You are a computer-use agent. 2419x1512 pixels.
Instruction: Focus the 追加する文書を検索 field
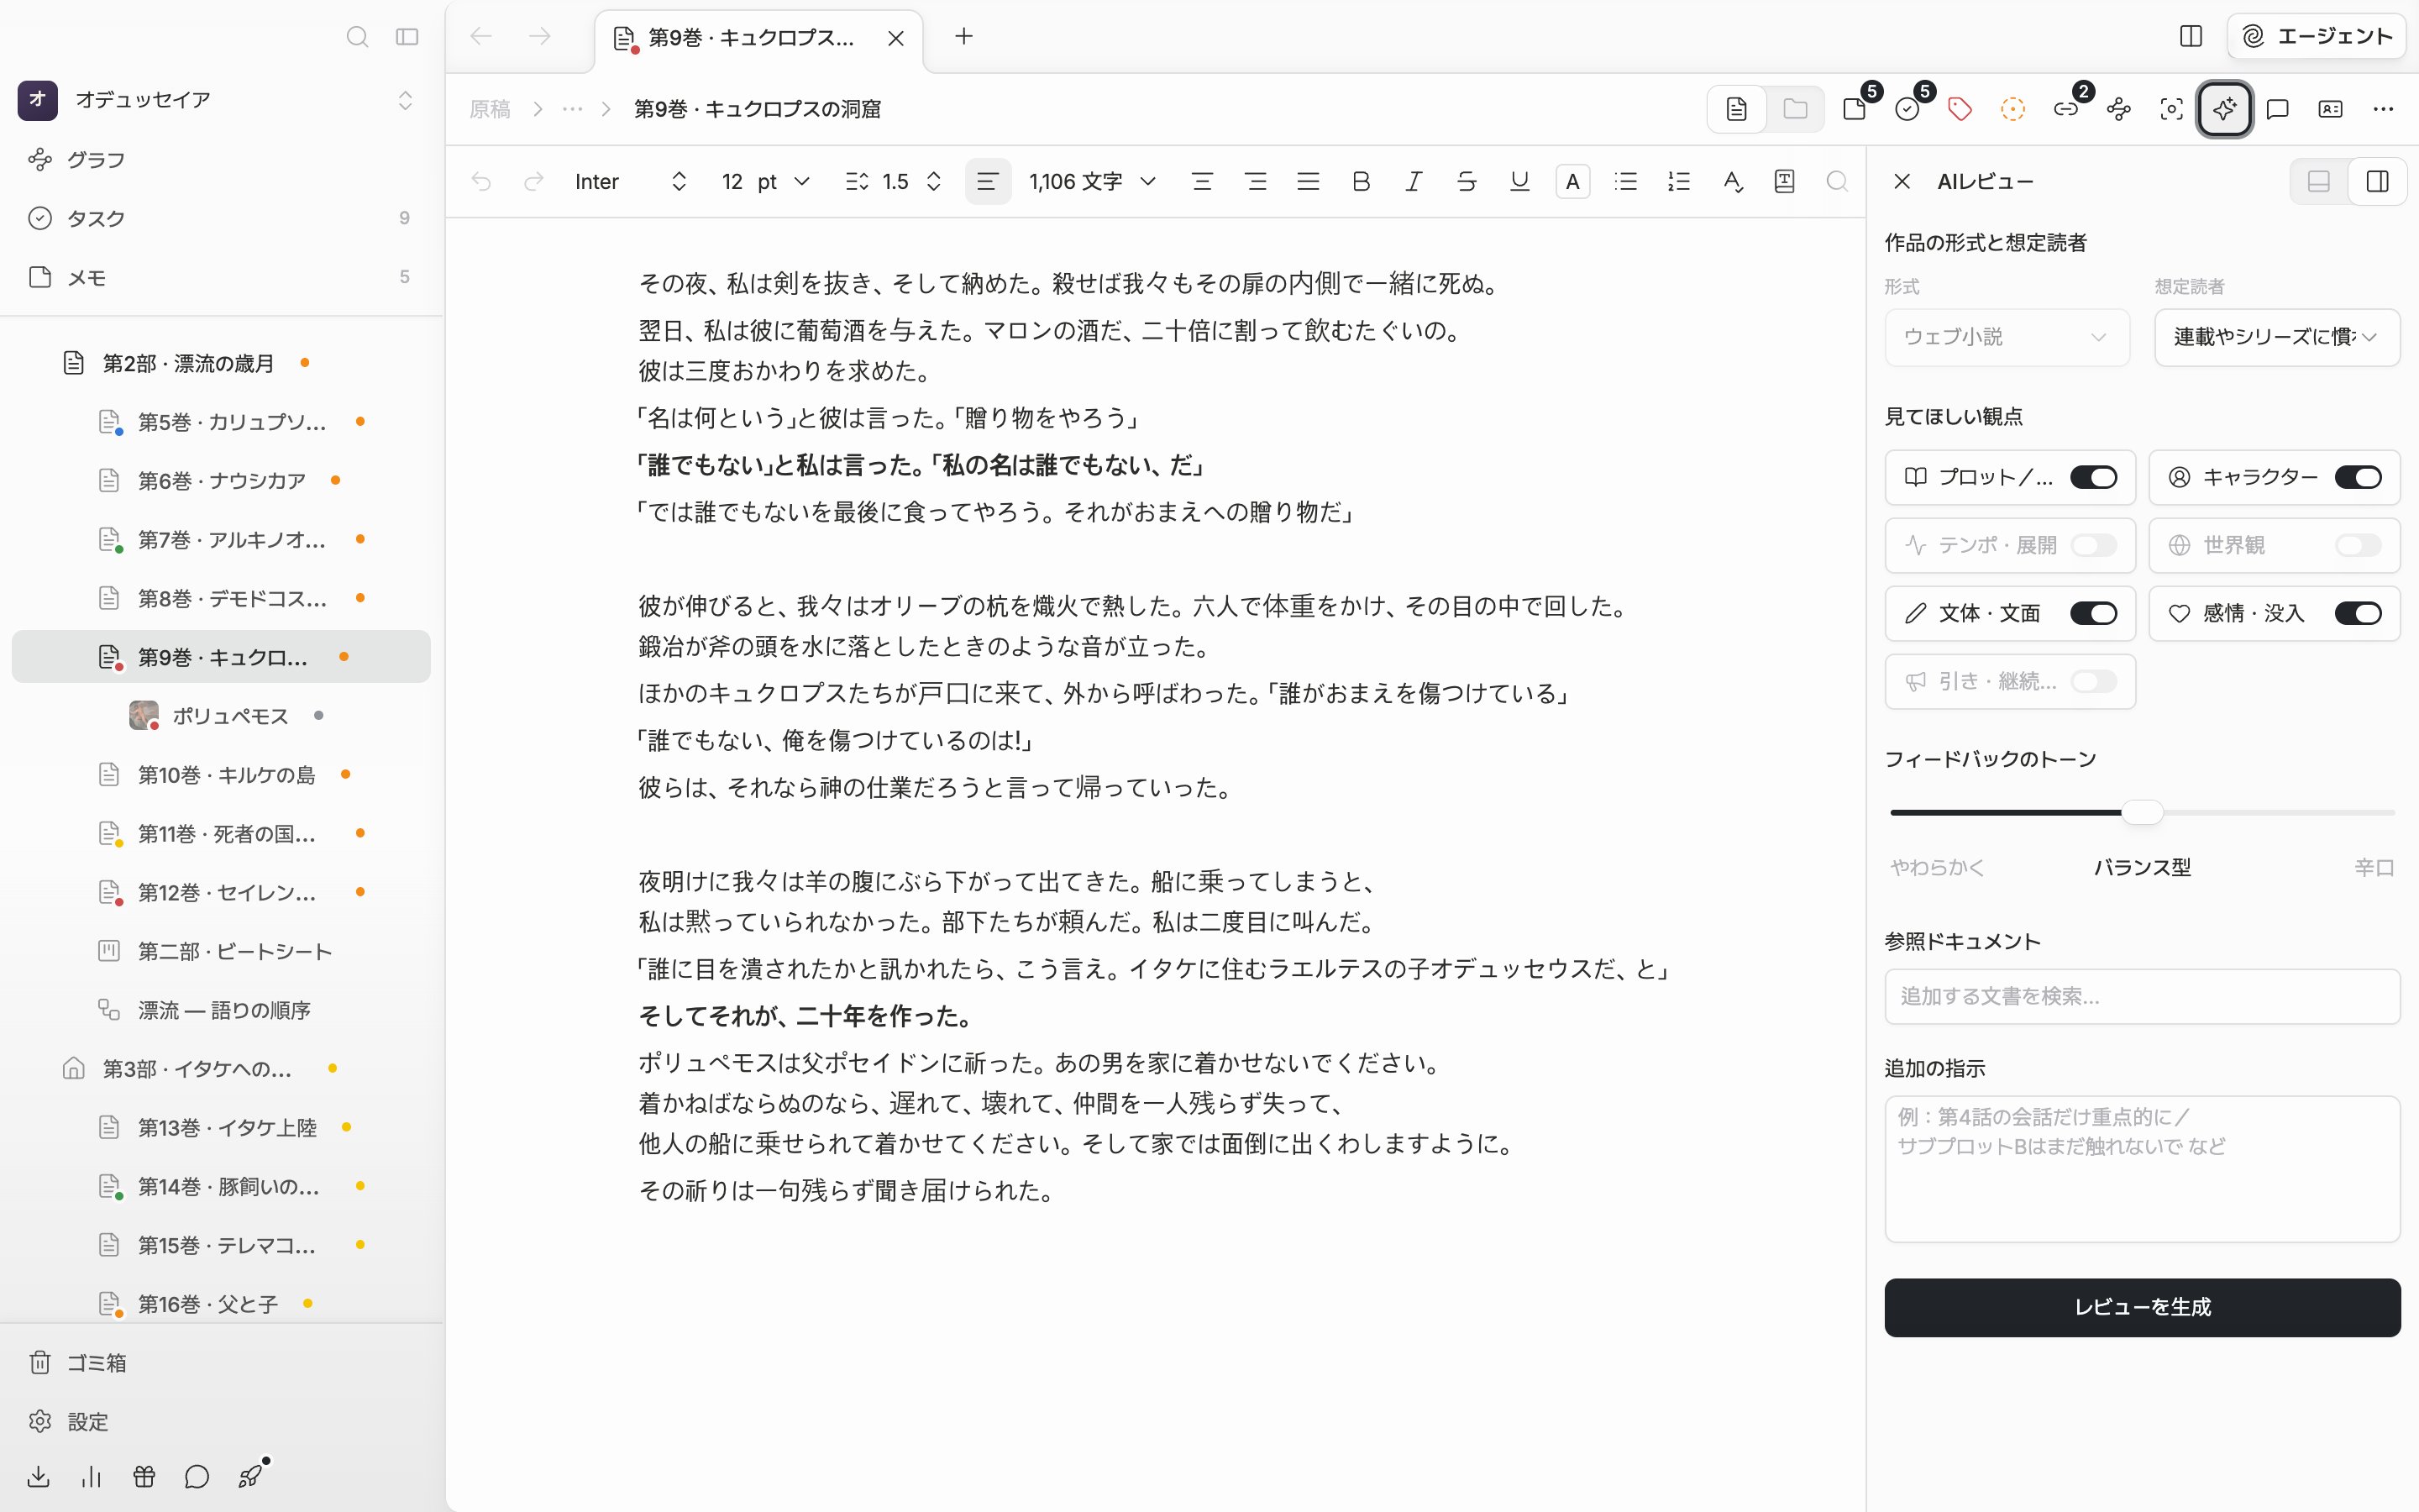(x=2142, y=996)
